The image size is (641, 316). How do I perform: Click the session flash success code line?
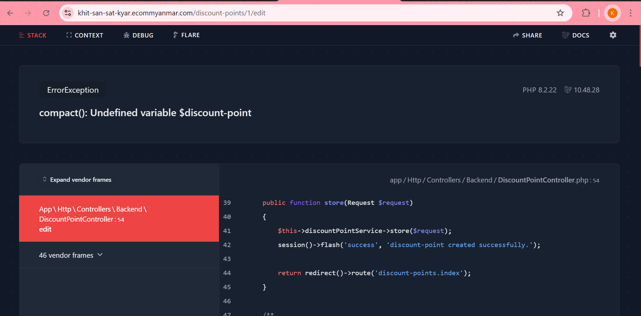tap(409, 245)
